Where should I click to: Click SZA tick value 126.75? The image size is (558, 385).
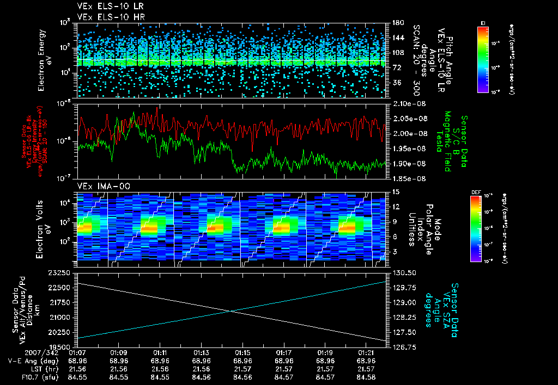click(x=404, y=347)
